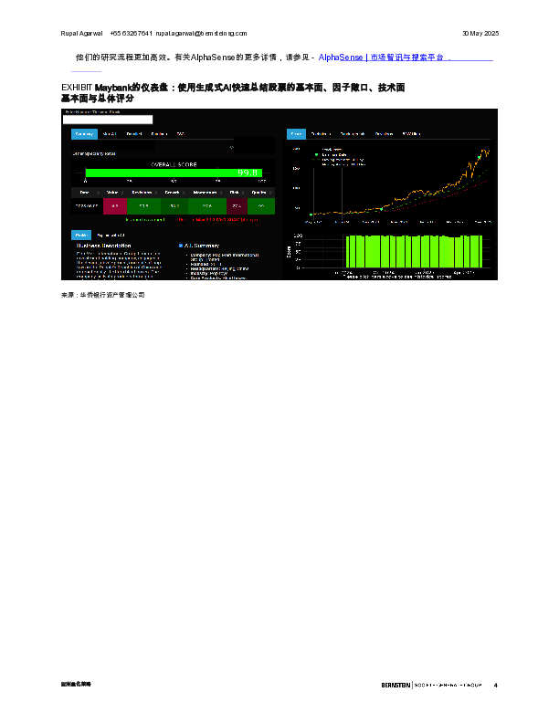Select the blue Summary tab in dashboard
Viewport: 559px width, 723px height.
coord(84,133)
